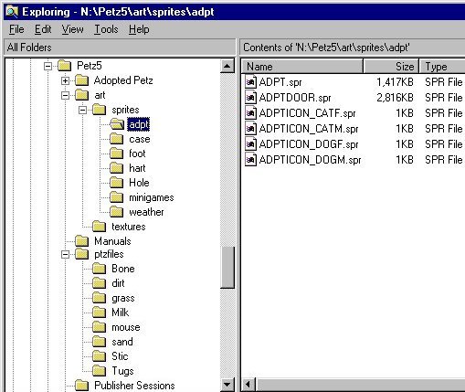Select the ADPT.spr file icon
This screenshot has width=465, height=392.
[x=250, y=82]
